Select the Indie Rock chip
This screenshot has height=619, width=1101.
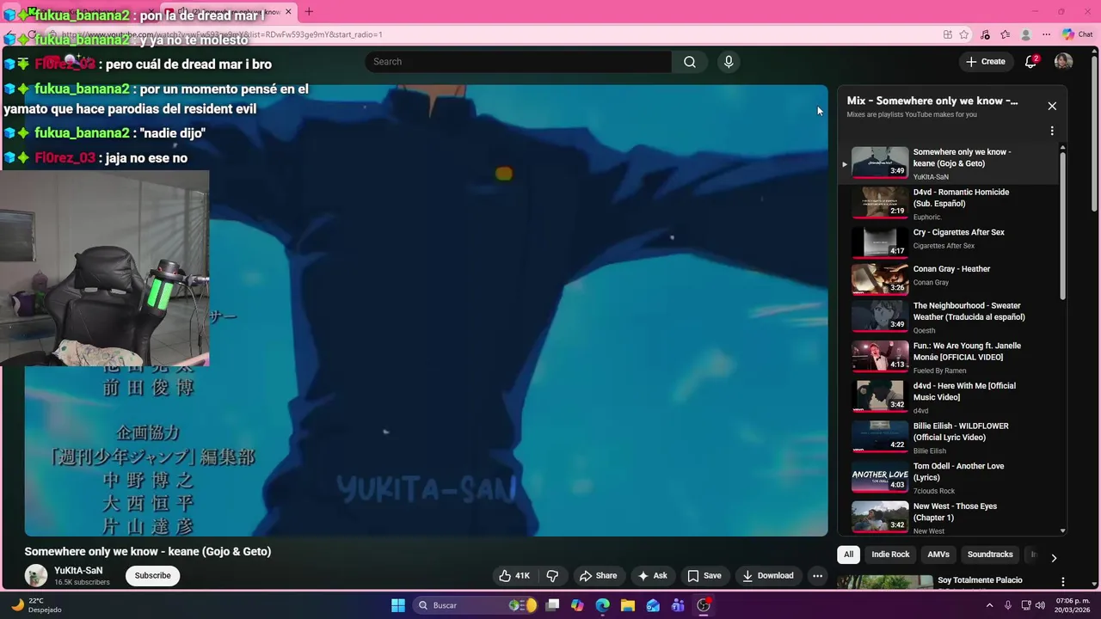pos(890,555)
